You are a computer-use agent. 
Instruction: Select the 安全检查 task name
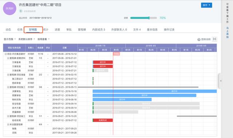point(16,104)
